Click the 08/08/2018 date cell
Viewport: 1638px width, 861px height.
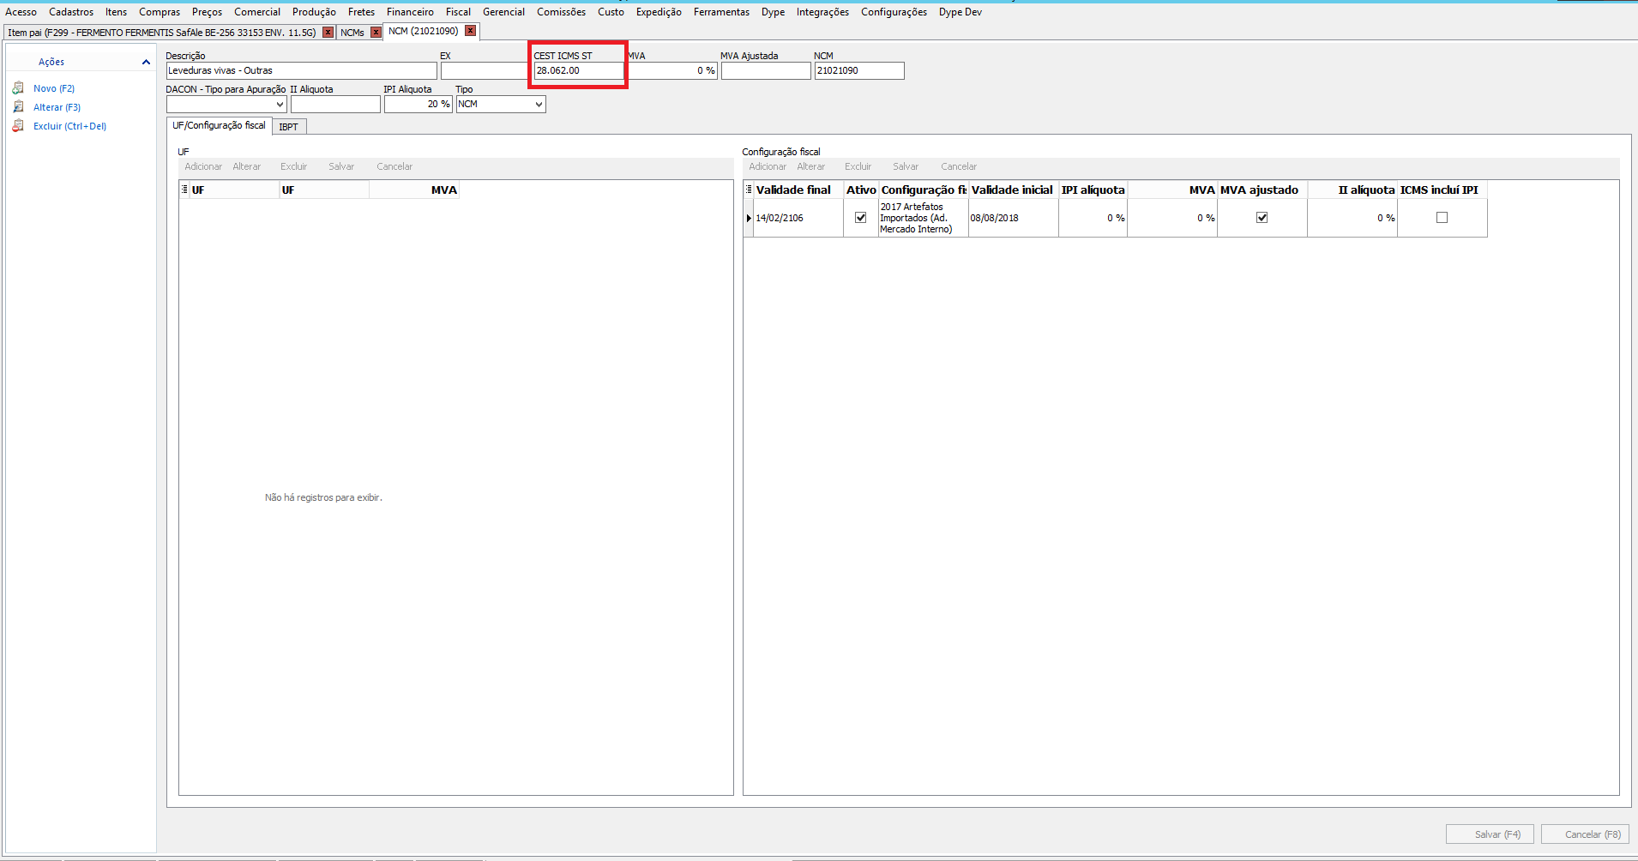pos(1013,218)
